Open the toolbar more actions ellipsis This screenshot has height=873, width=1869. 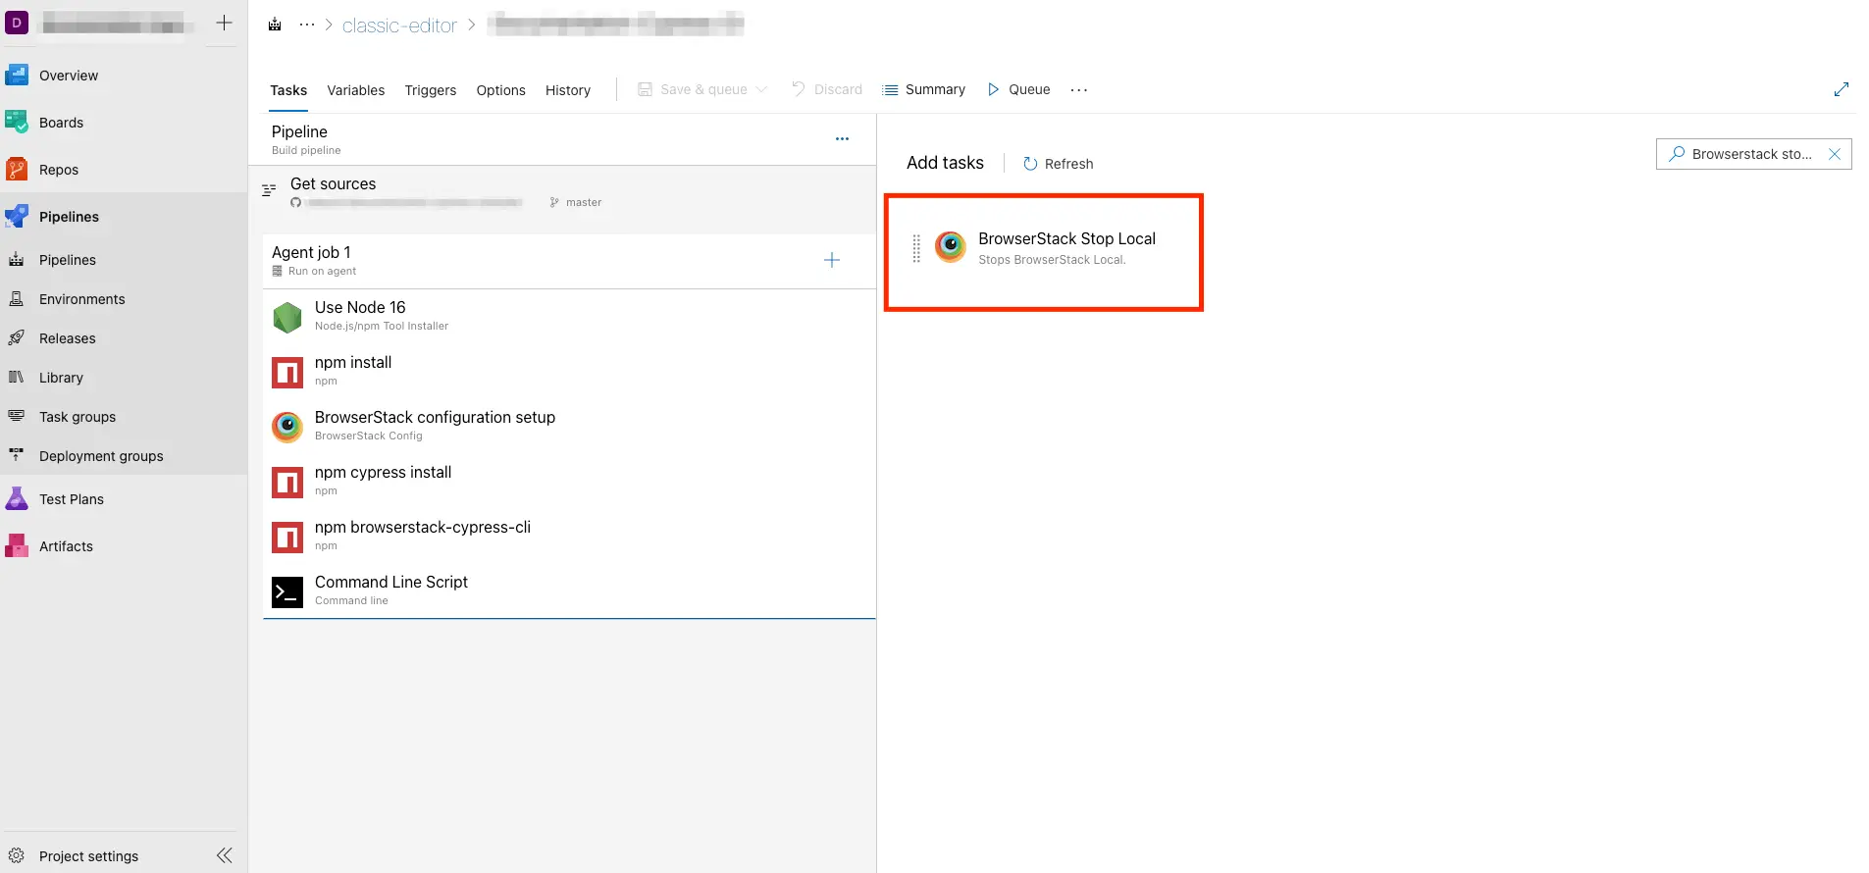[x=1079, y=89]
